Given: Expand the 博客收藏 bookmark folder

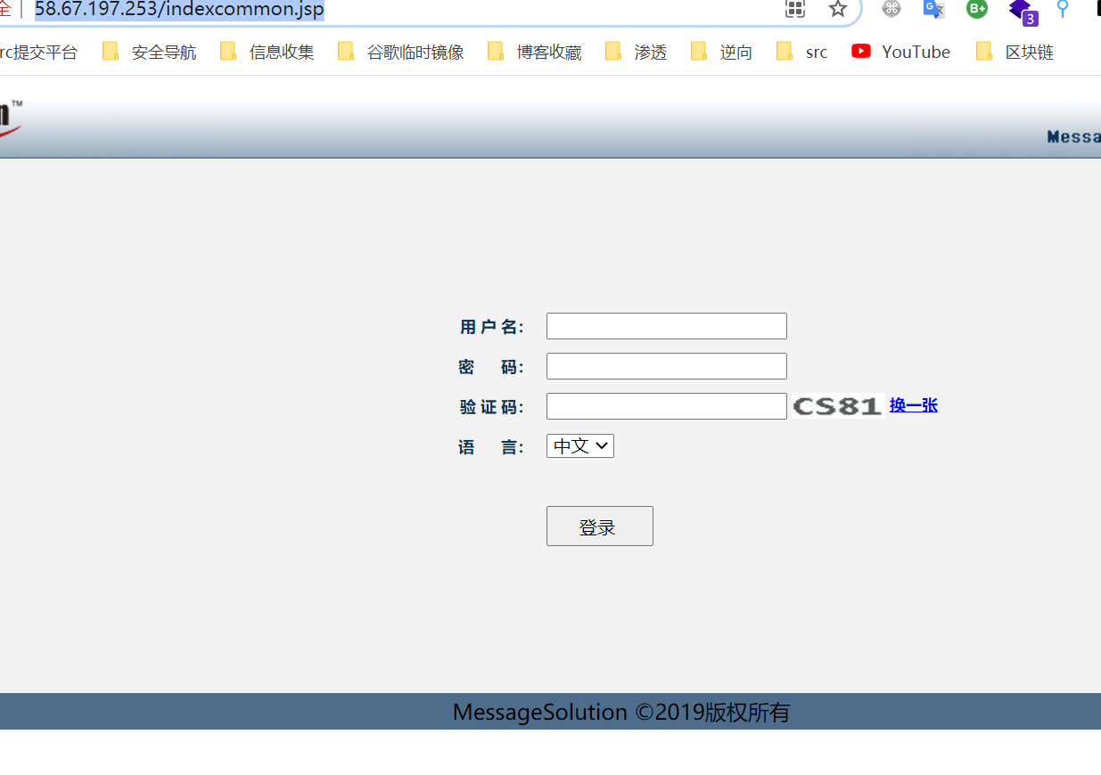Looking at the screenshot, I should tap(535, 52).
